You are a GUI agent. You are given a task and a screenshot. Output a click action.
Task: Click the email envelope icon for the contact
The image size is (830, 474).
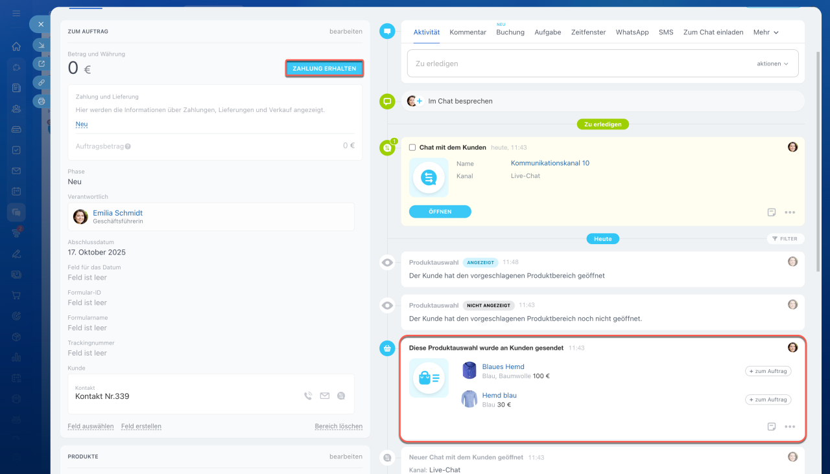325,396
